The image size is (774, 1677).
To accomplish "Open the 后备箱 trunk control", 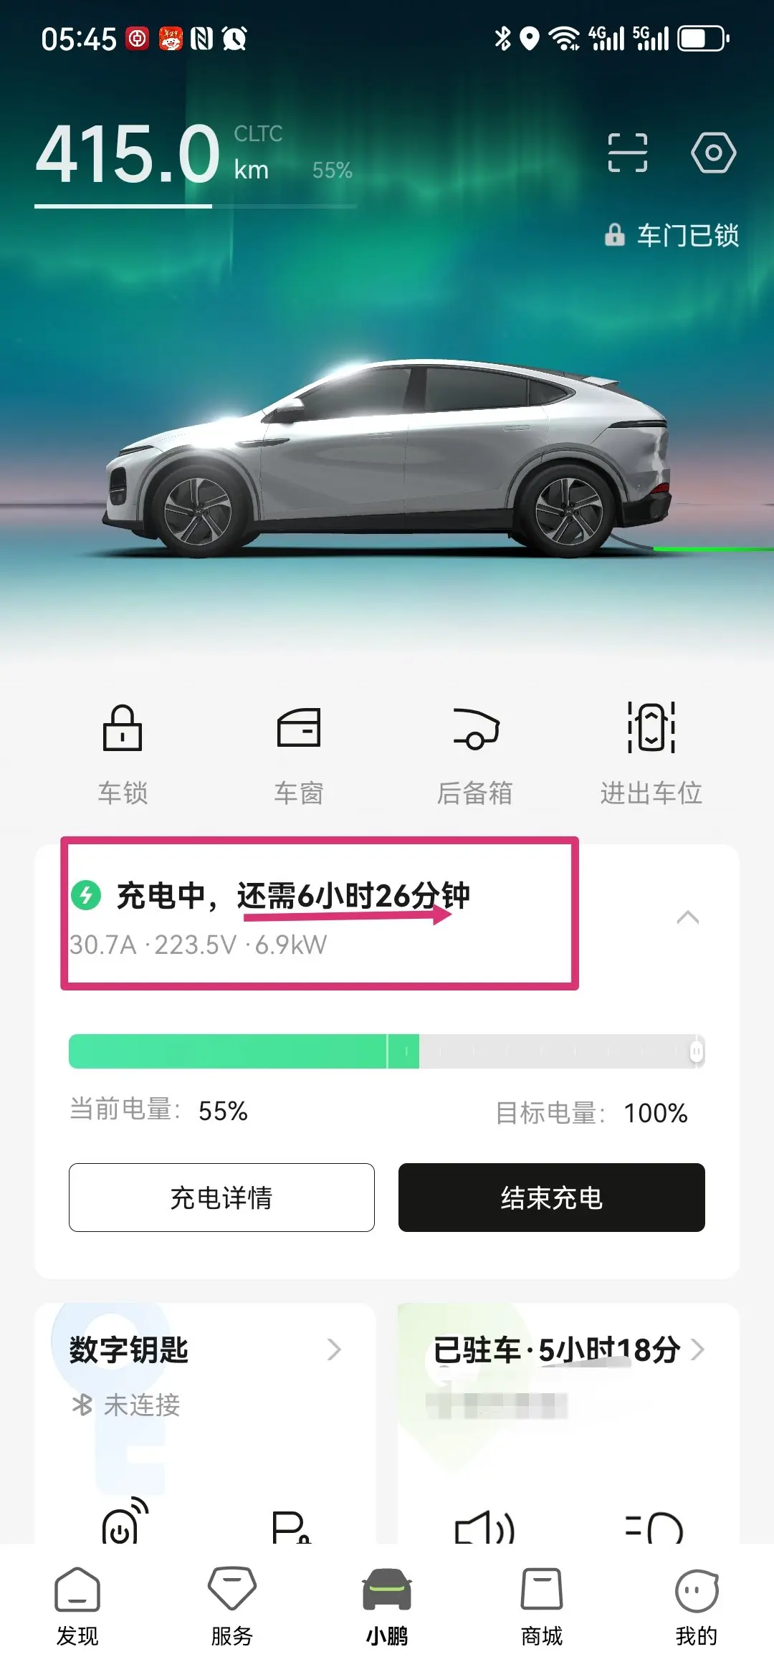I will (475, 728).
